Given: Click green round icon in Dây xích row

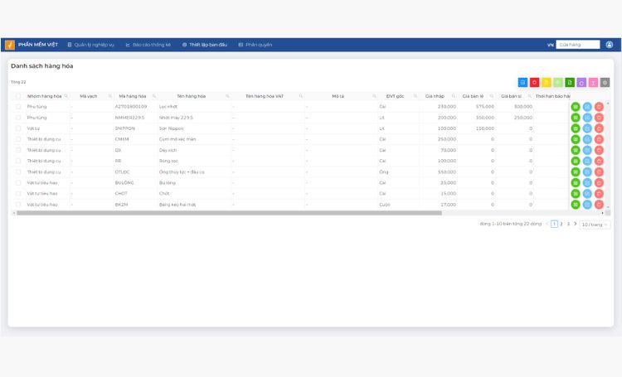Looking at the screenshot, I should [576, 150].
